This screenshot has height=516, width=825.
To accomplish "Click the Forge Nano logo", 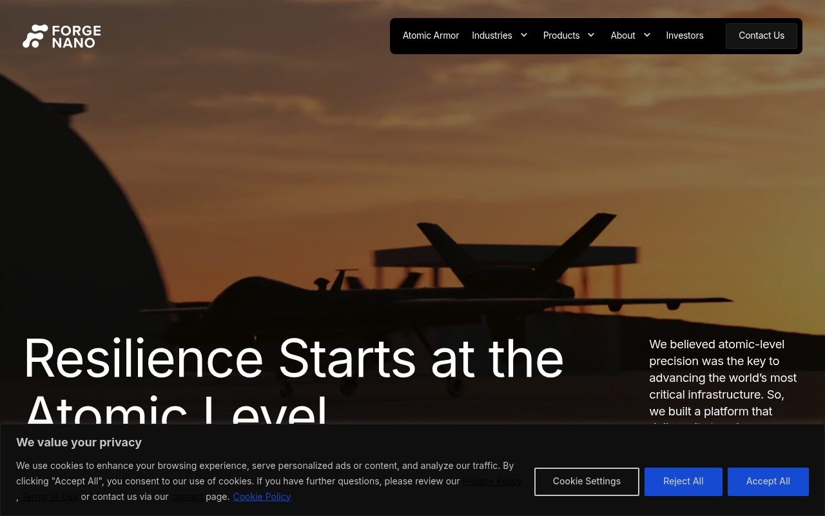I will click(62, 36).
